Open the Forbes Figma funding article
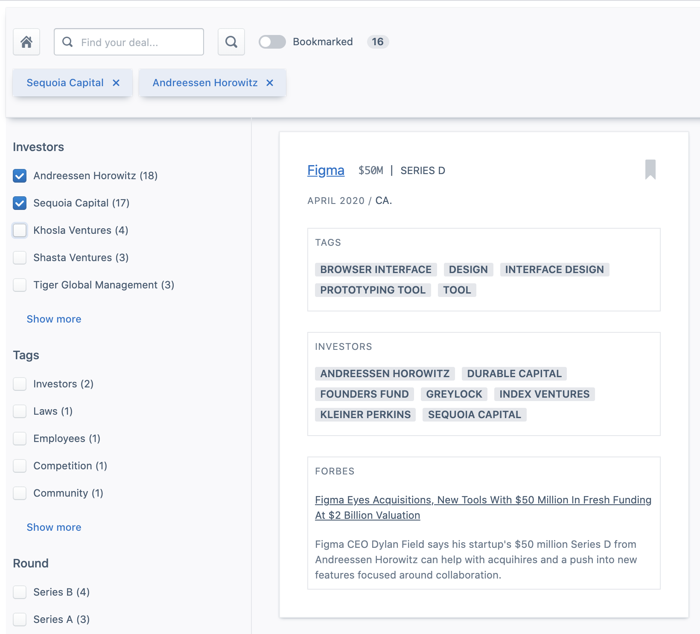The width and height of the screenshot is (700, 634). [483, 508]
